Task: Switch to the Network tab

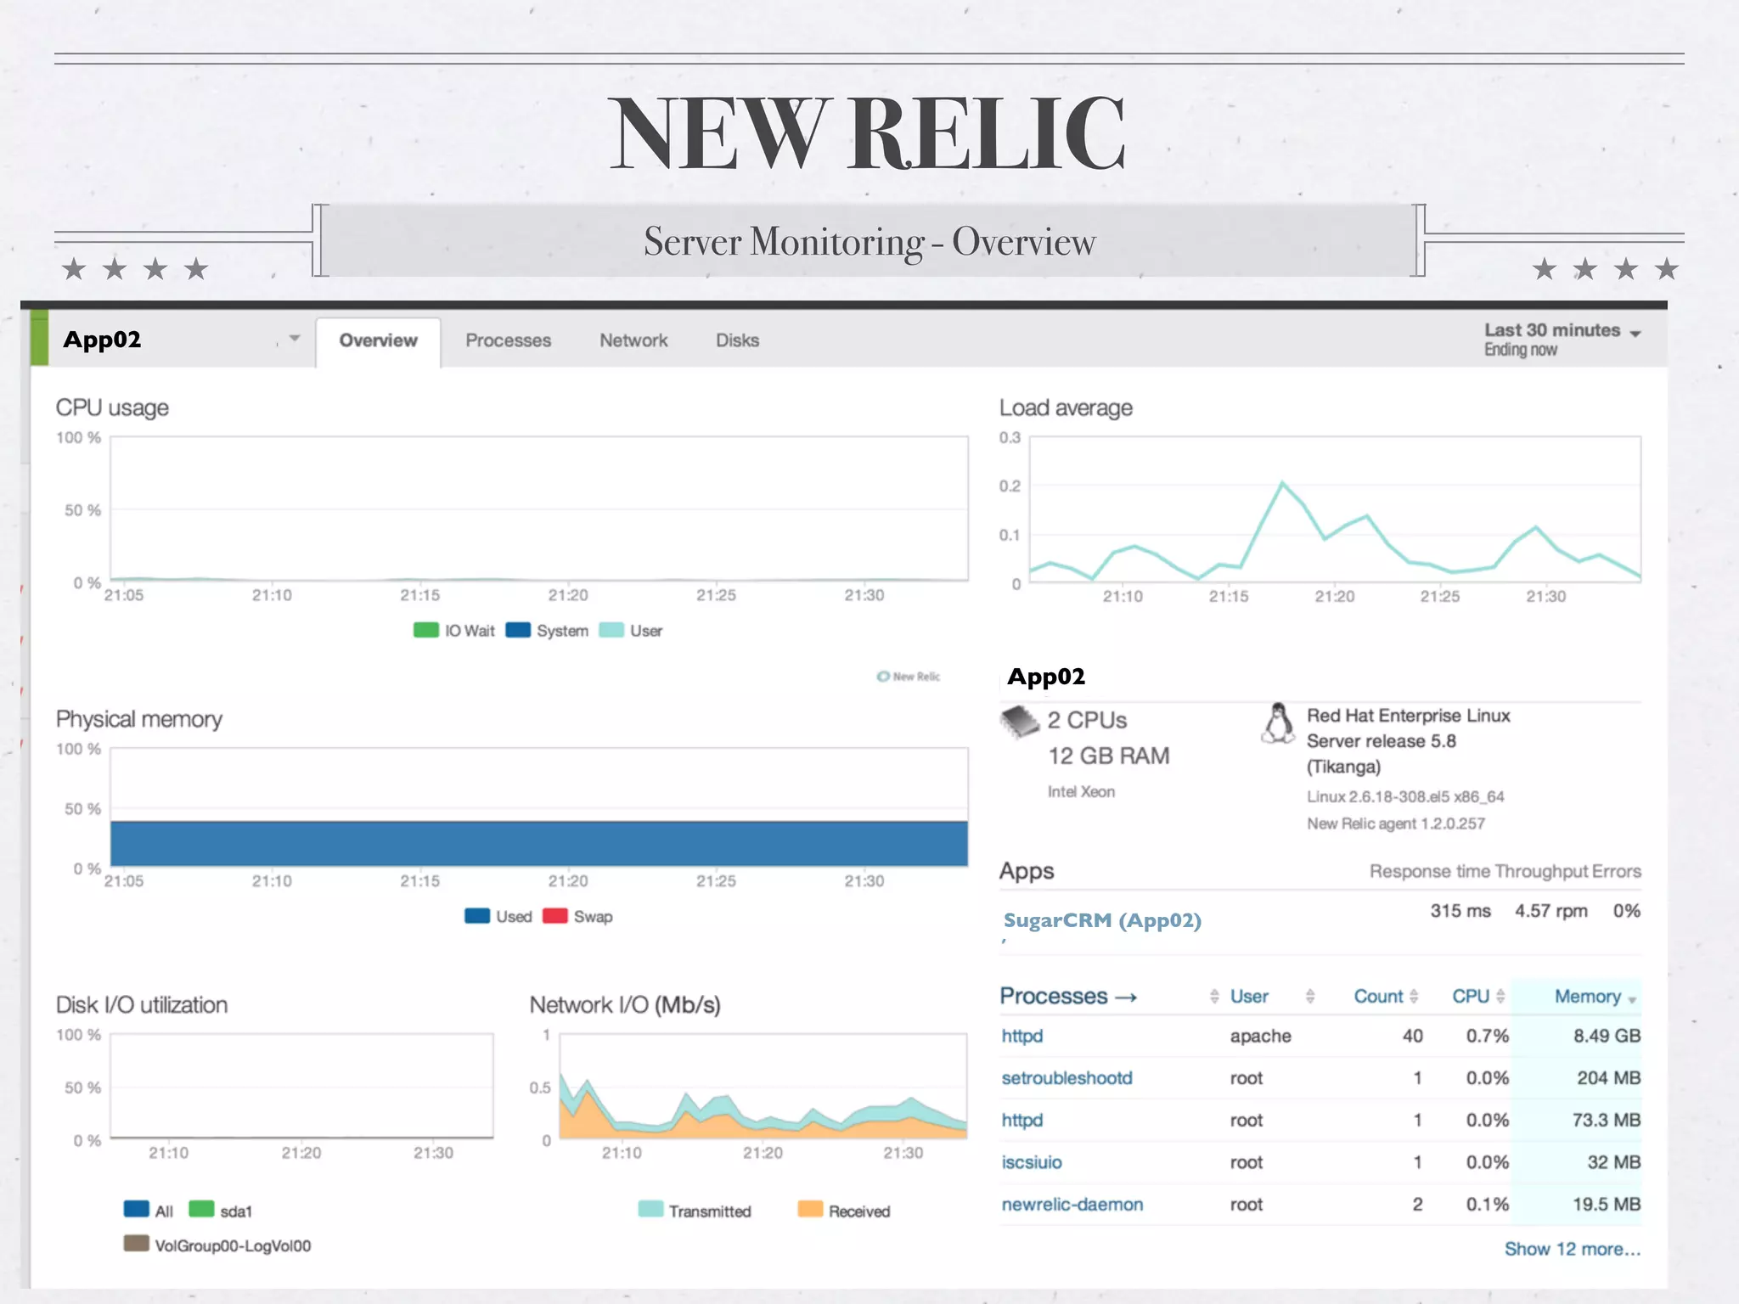Action: [633, 340]
